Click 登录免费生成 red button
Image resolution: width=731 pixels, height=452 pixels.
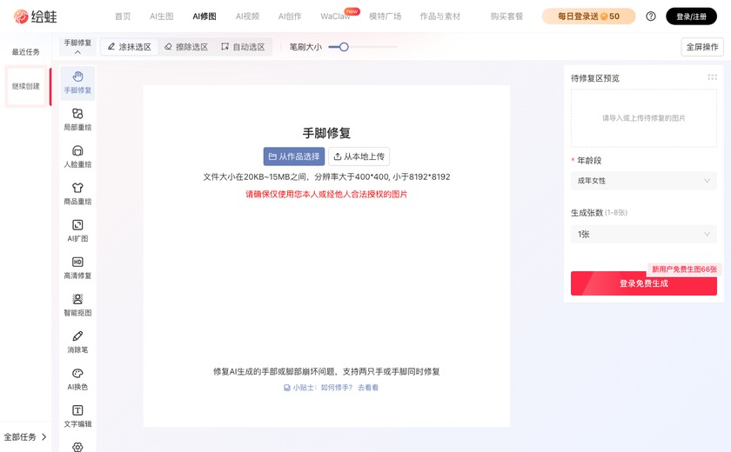coord(644,283)
